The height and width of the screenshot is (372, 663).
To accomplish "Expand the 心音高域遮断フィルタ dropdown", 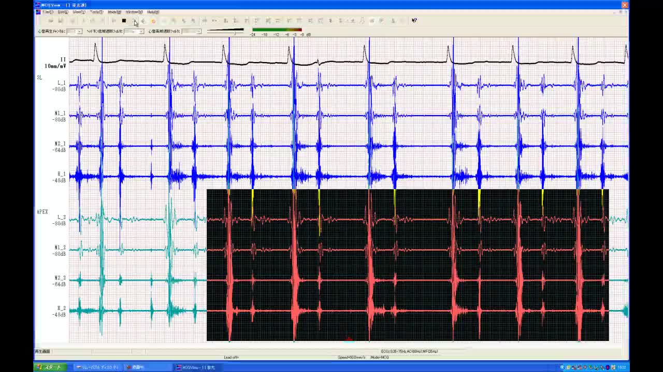I will 198,32.
